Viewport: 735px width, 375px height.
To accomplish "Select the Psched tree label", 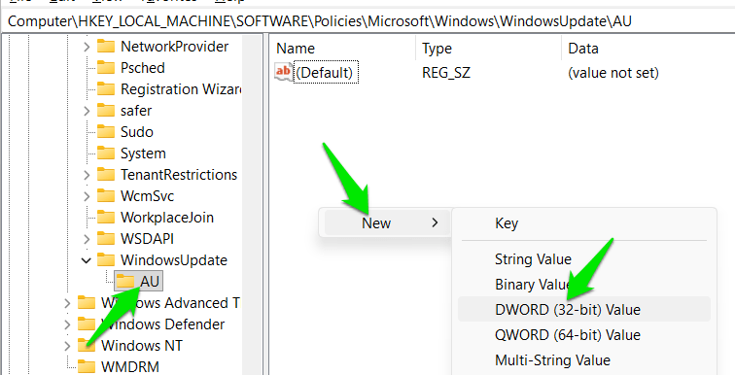I will click(143, 68).
